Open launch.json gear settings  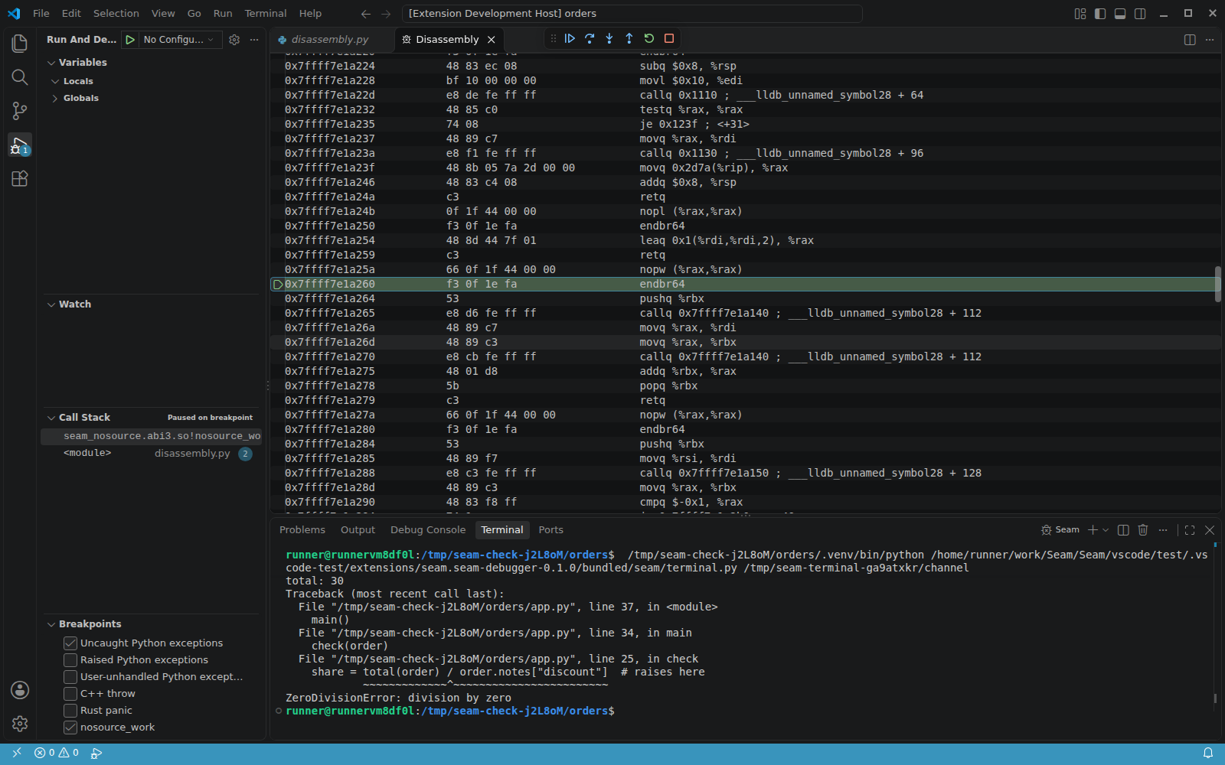234,40
